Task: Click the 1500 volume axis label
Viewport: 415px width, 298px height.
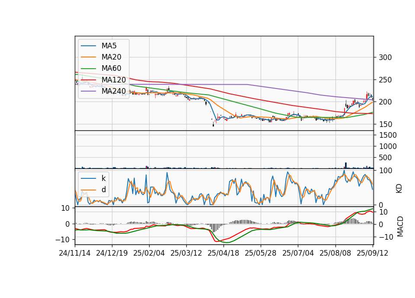Action: pyautogui.click(x=388, y=135)
